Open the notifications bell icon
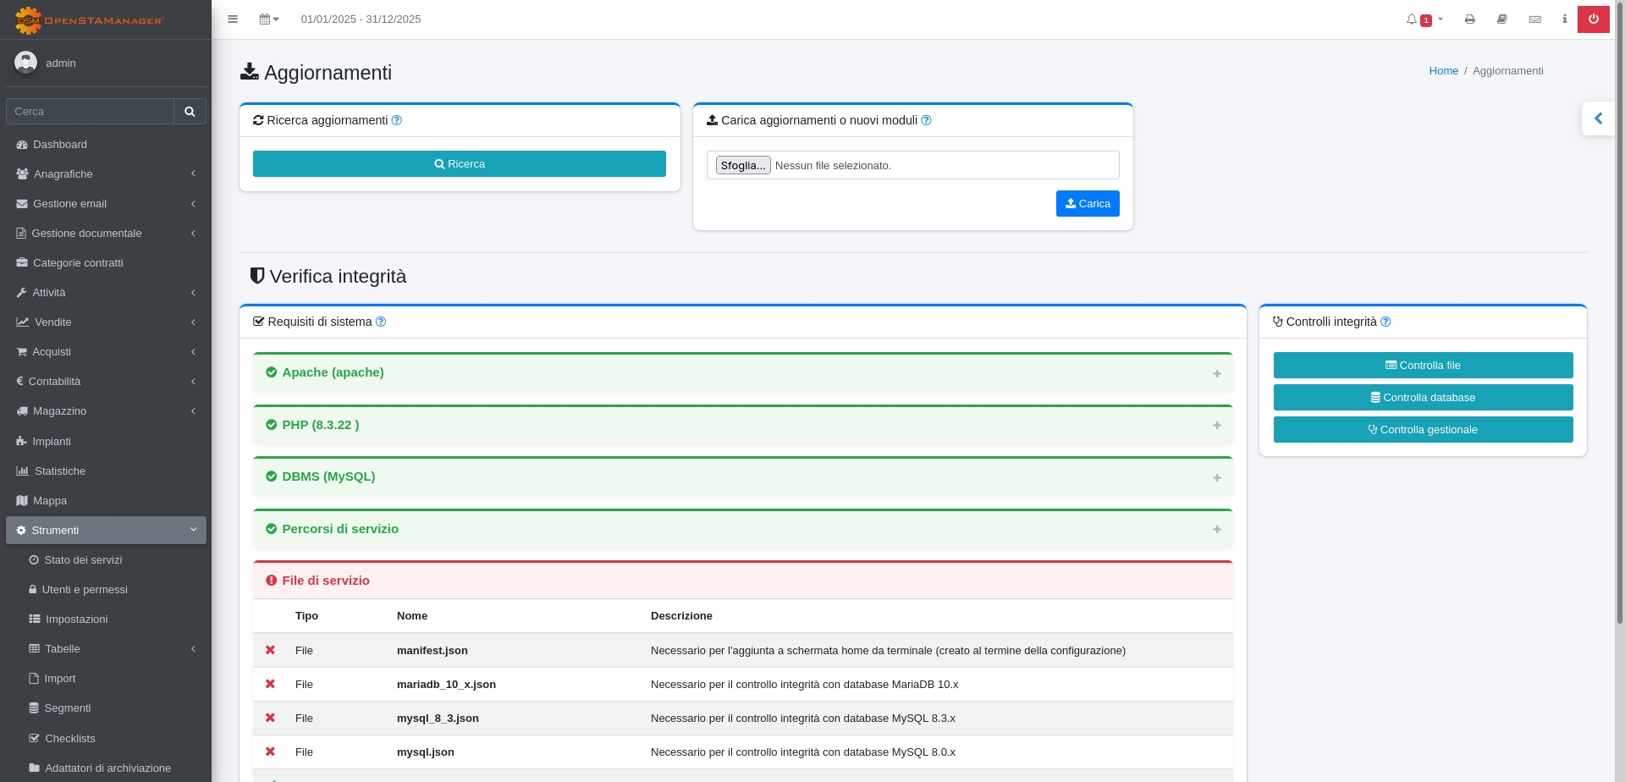Viewport: 1625px width, 782px height. 1412,19
